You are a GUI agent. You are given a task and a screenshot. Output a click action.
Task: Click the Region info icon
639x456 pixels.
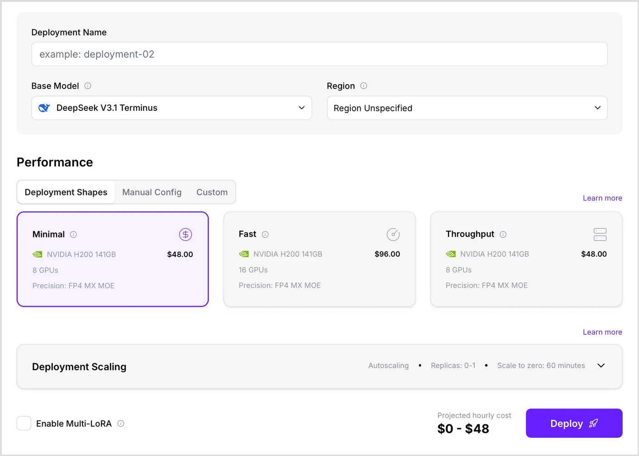(363, 86)
